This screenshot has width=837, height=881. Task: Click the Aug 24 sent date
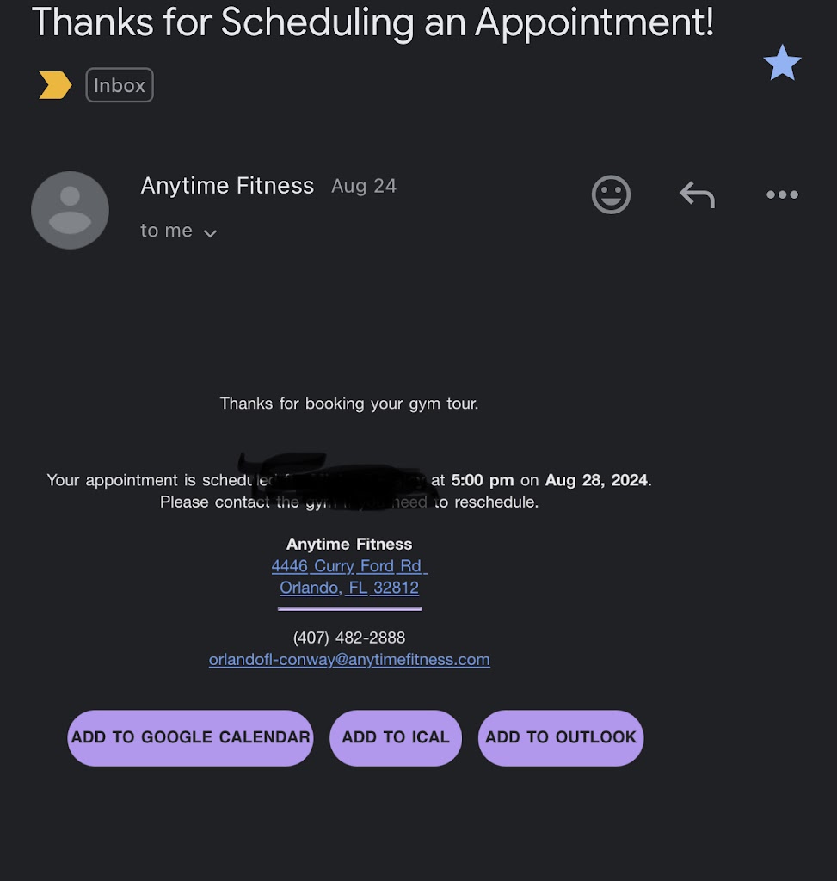(364, 187)
